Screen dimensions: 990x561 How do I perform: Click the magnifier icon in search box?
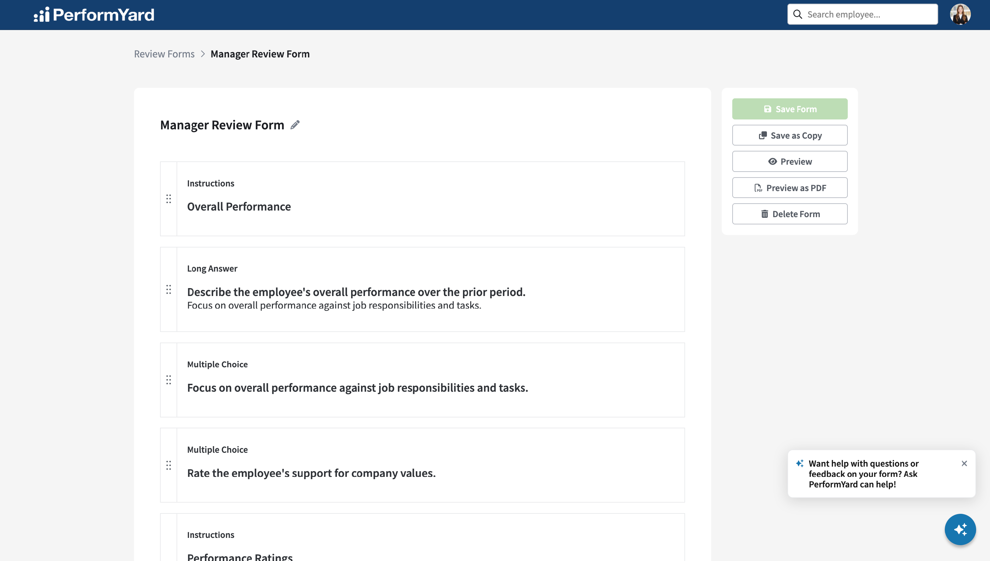797,14
